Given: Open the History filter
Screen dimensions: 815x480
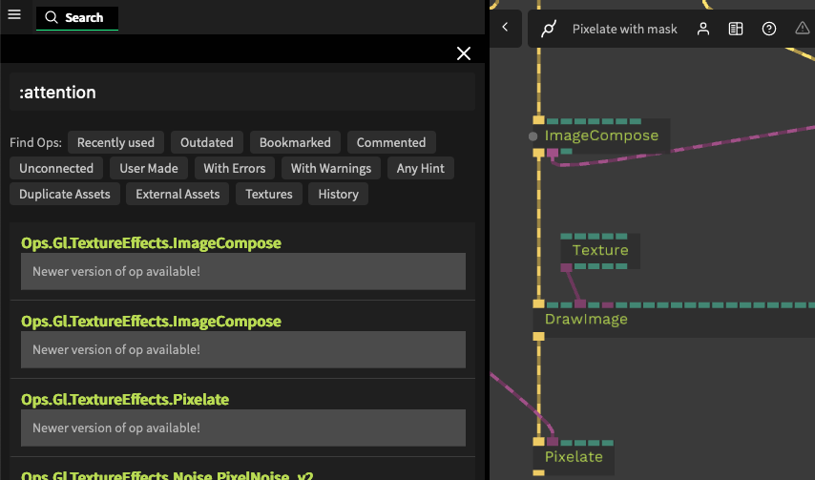Looking at the screenshot, I should 339,194.
